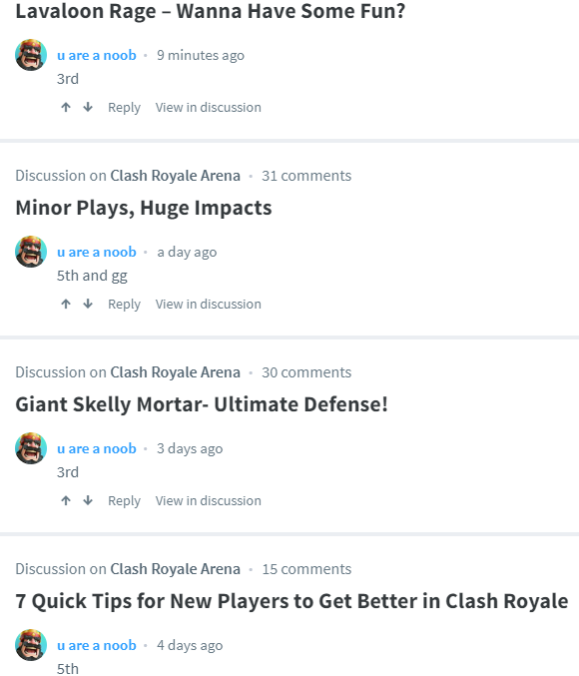Open 'Giant Skelly Mortar- Ultimate Defense!' title
Image resolution: width=579 pixels, height=676 pixels.
click(x=202, y=404)
